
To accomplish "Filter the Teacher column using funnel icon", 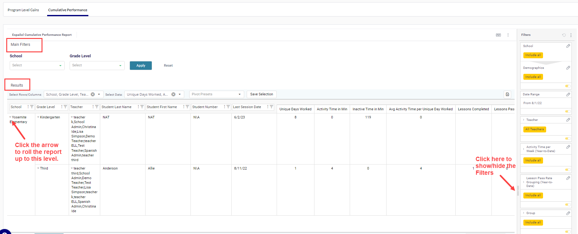I will pos(97,107).
